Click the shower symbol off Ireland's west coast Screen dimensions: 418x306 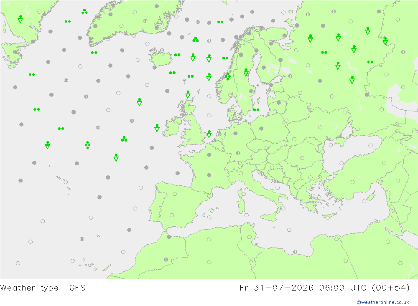(157, 128)
